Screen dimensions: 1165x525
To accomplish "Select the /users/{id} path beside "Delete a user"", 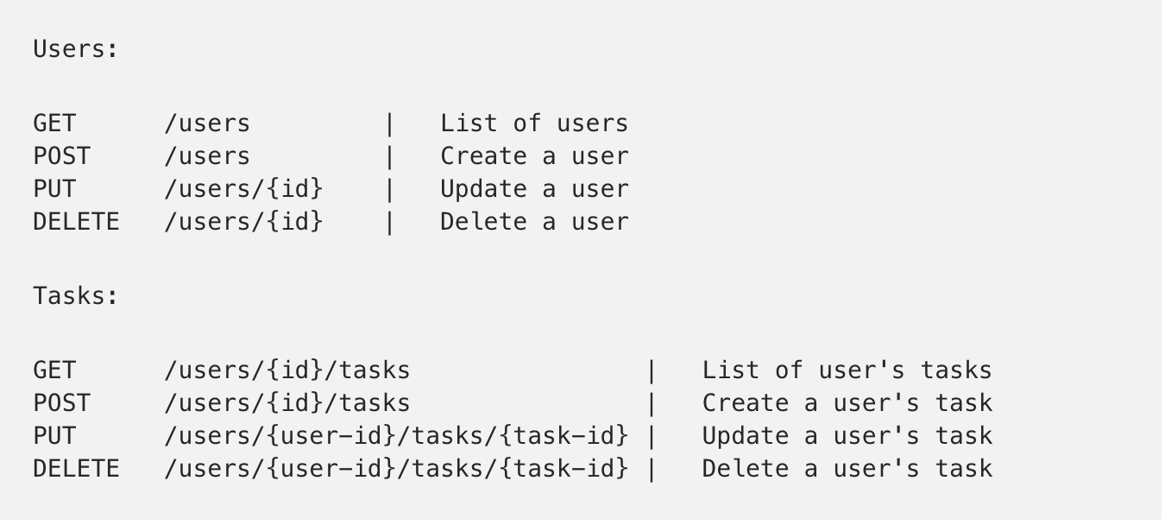I will (243, 222).
